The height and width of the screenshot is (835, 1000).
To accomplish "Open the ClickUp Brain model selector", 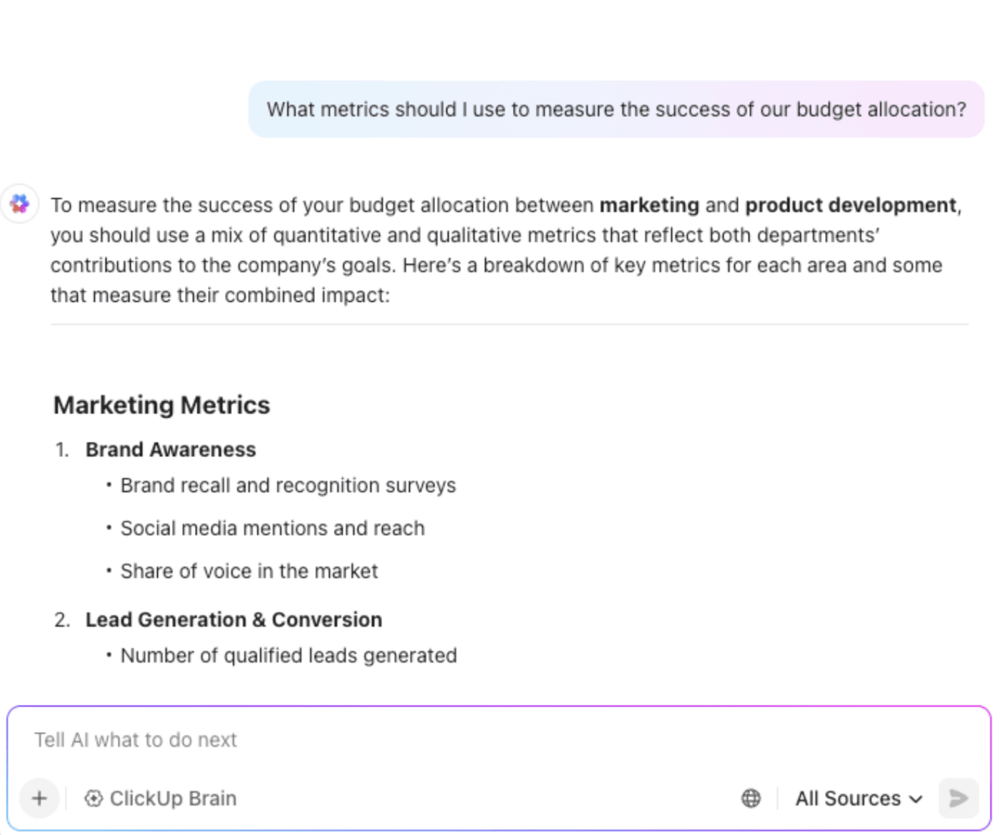I will coord(159,798).
